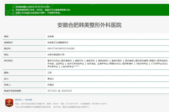This screenshot has height=112, width=169.
Task: Click the 执业许可证有效期 row label
Action: 13,91
